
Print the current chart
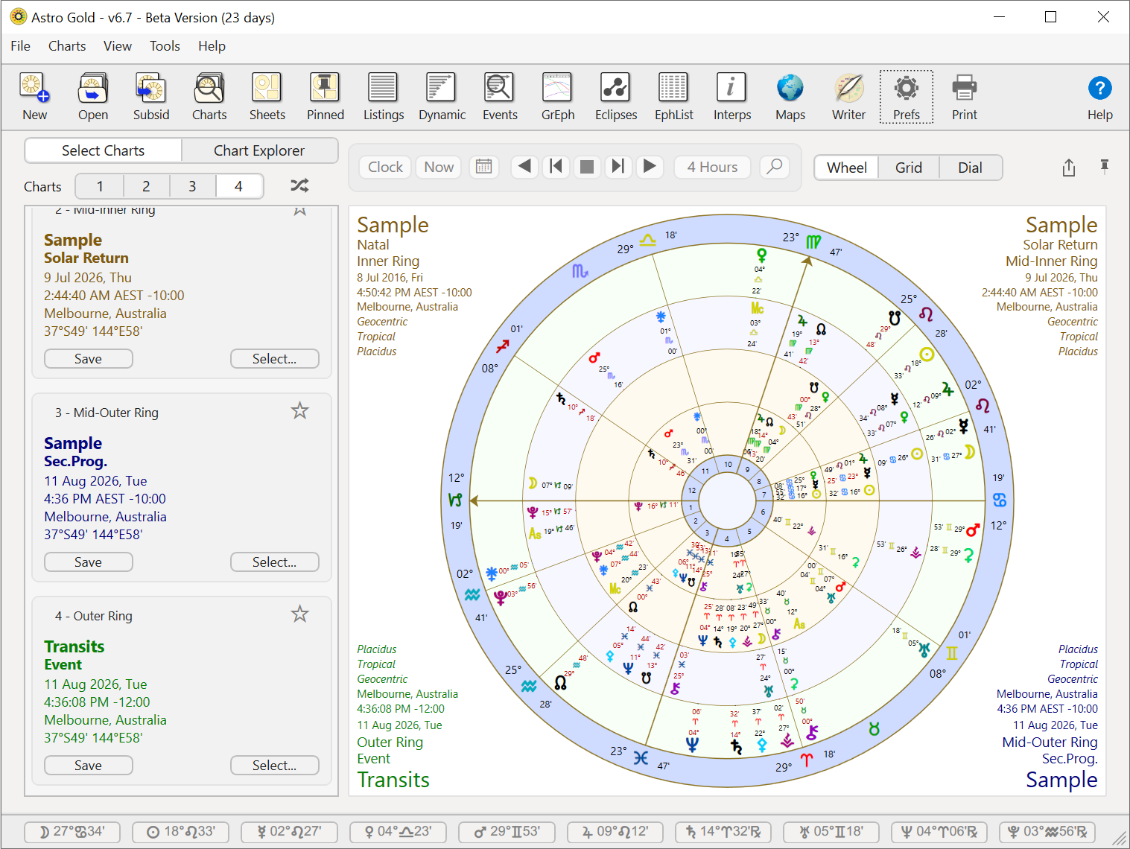tap(965, 97)
